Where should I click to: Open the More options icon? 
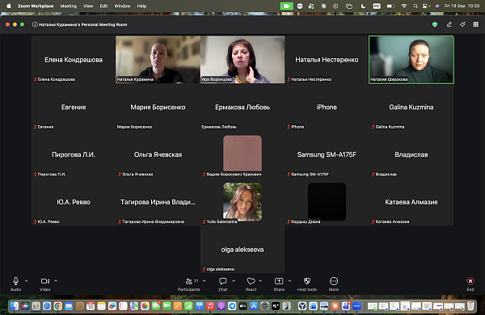tap(333, 281)
